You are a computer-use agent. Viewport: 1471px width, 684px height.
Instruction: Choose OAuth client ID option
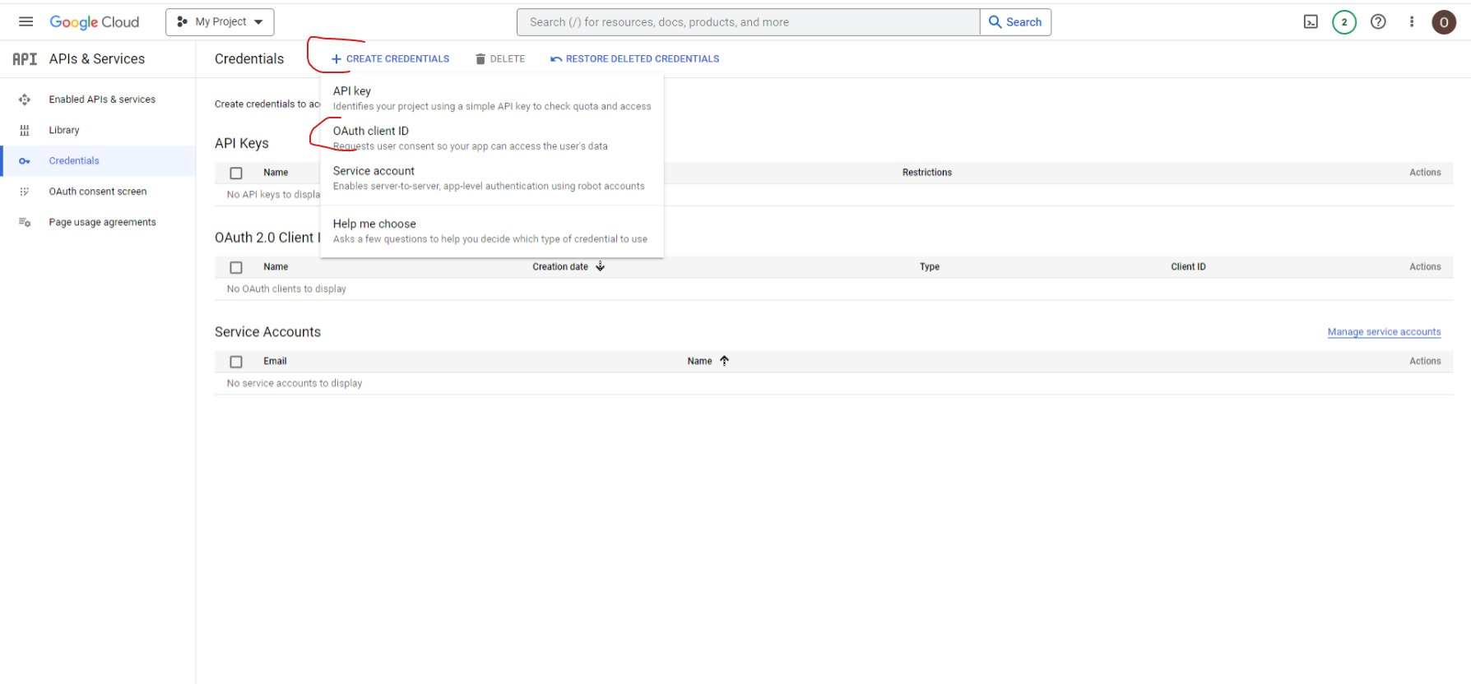pos(492,138)
